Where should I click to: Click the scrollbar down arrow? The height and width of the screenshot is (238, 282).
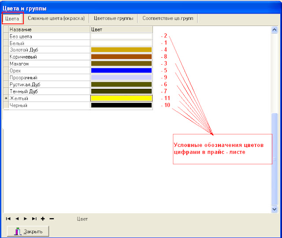tap(274, 209)
